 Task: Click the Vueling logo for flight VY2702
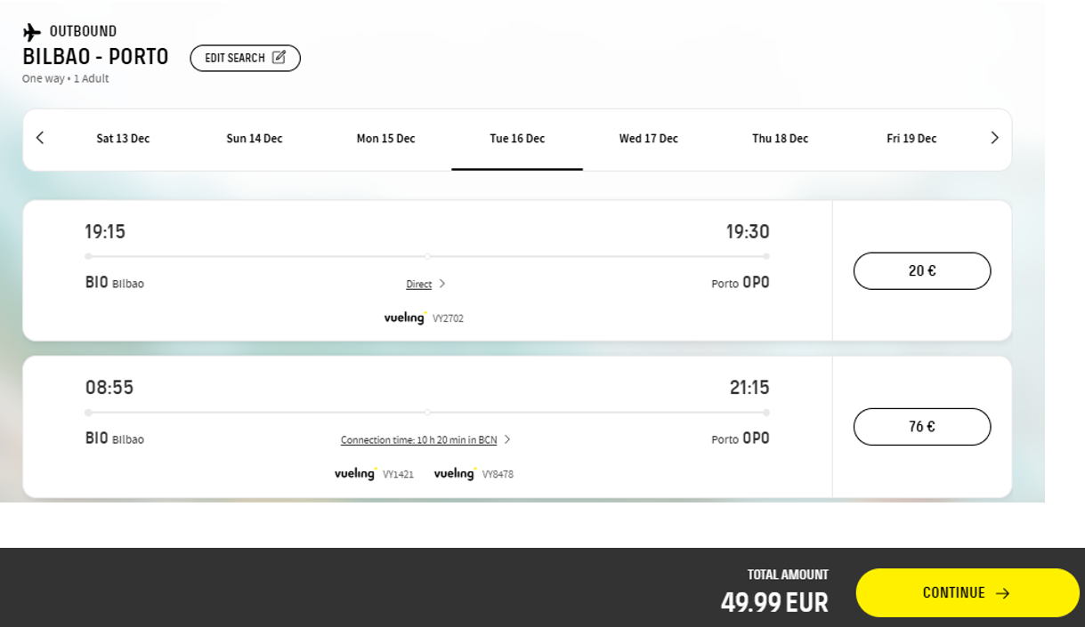point(405,318)
